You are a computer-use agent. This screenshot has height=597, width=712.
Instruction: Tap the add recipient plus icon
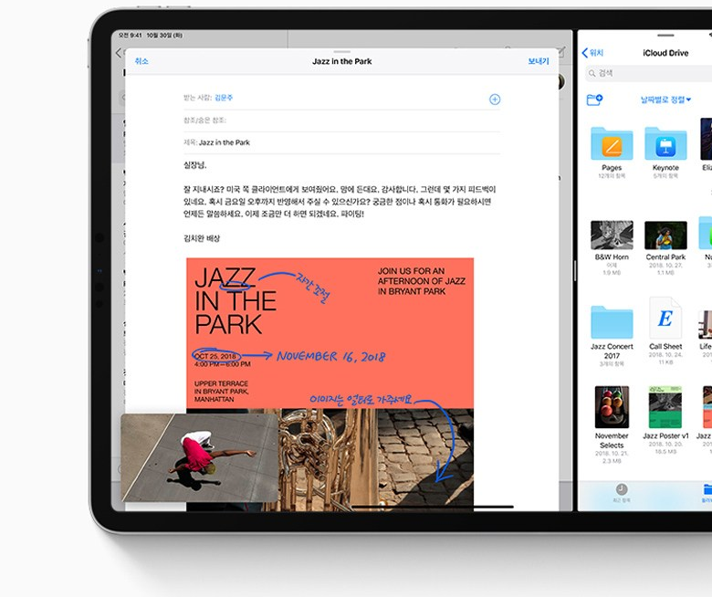495,99
